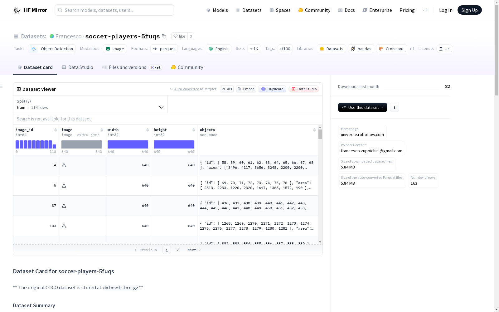Screen dimensions: 499x312
Task: Click the pandas library tag
Action: point(361,49)
